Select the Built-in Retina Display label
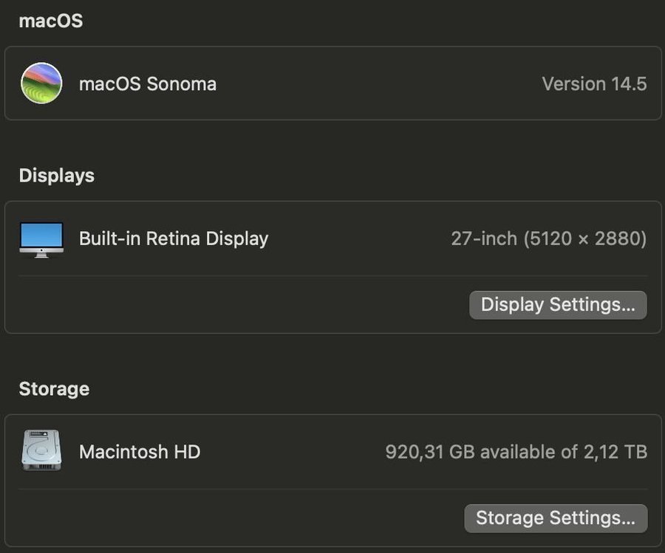The width and height of the screenshot is (665, 553). [x=174, y=238]
